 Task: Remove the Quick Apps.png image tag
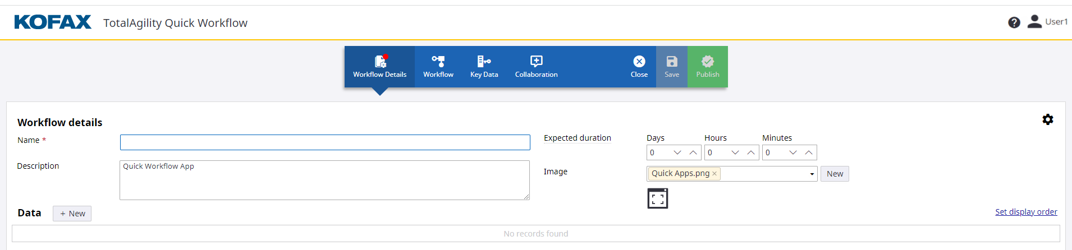tap(714, 174)
